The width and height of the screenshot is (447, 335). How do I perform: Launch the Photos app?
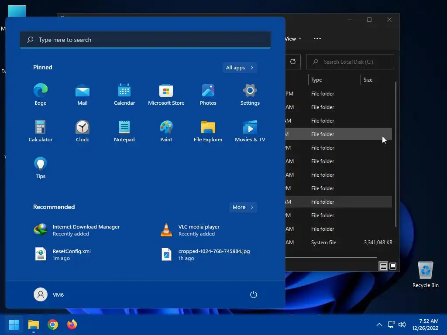tap(208, 95)
